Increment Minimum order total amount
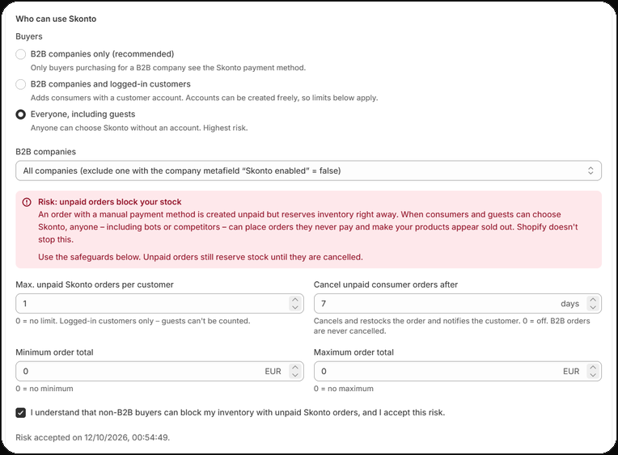618x455 pixels. [x=295, y=367]
